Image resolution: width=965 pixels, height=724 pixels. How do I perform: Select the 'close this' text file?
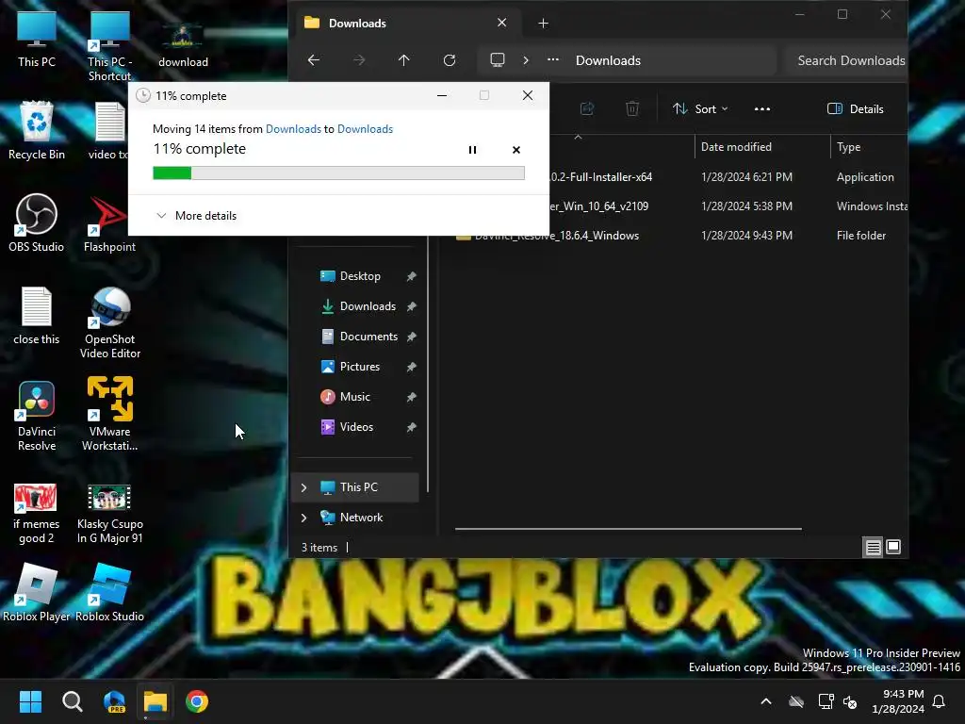click(x=37, y=315)
